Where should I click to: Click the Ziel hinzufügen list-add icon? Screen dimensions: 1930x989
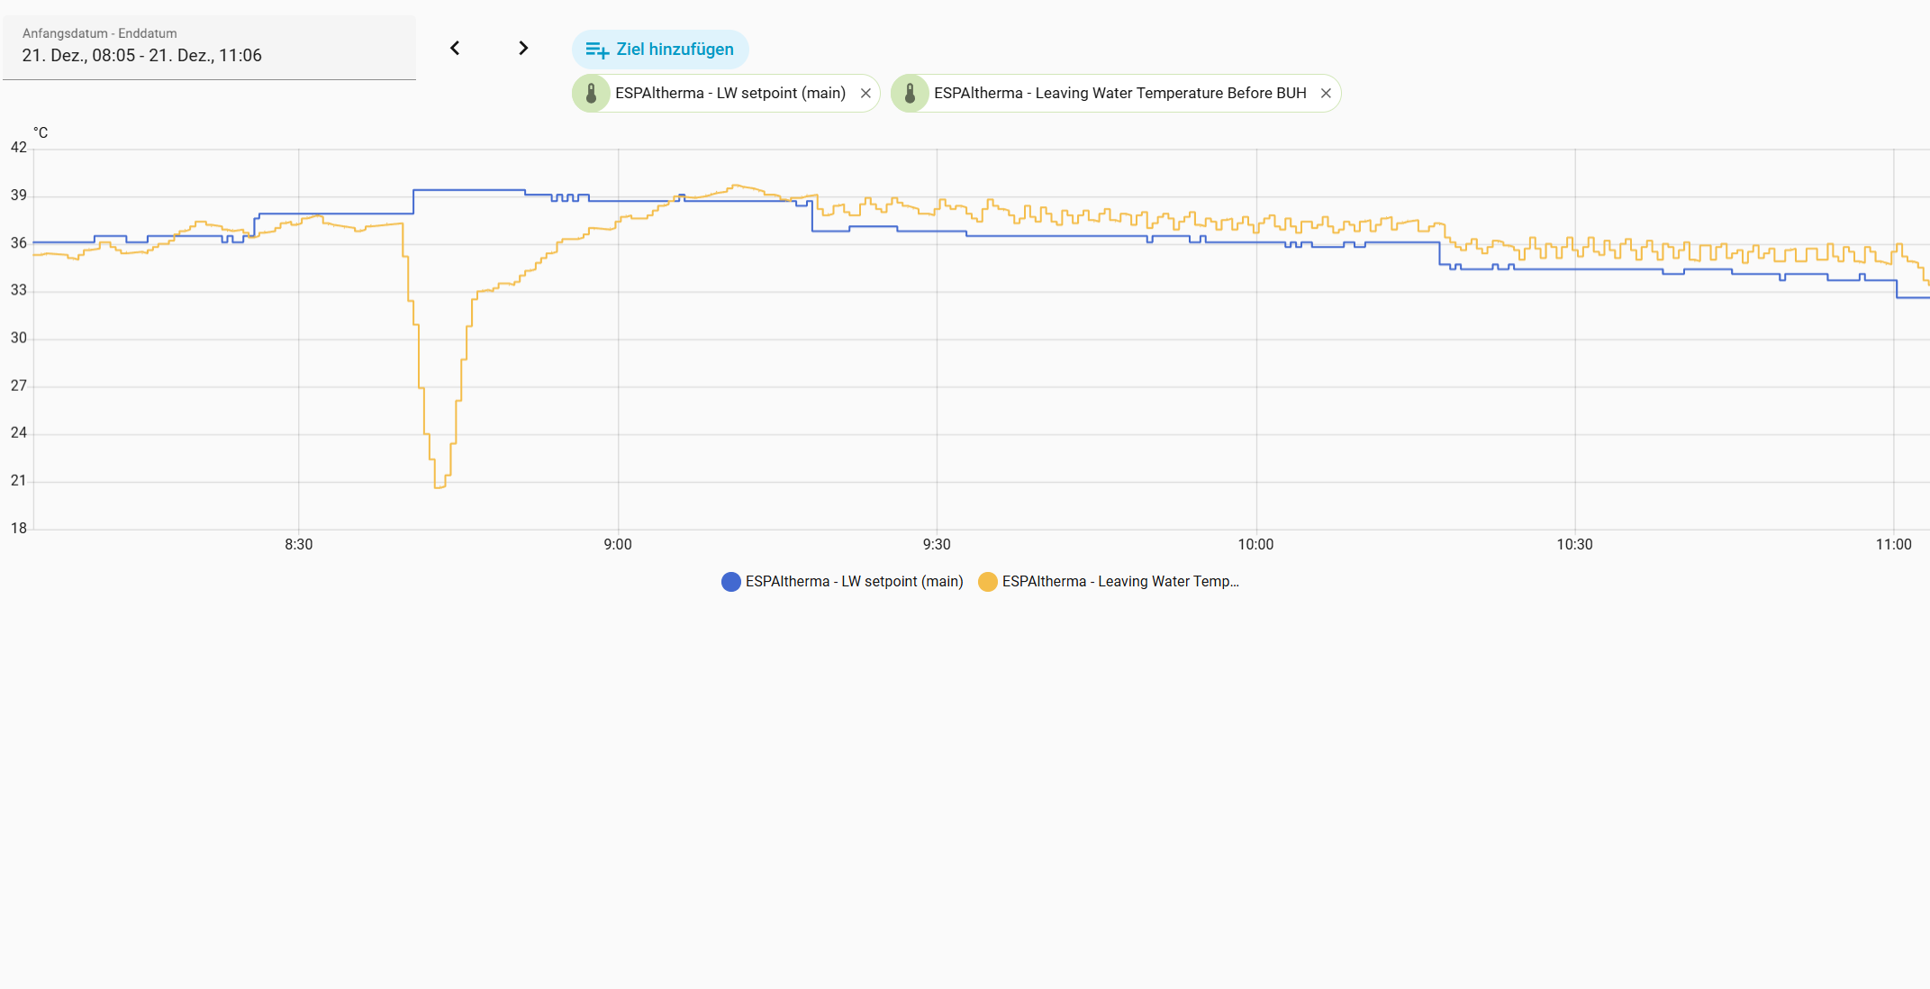tap(597, 50)
